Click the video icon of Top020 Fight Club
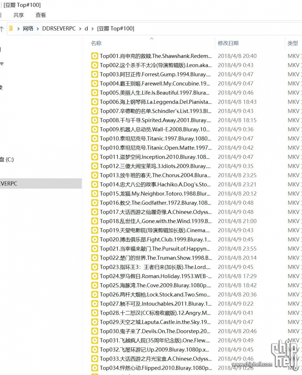302x375 pixels. (94, 240)
